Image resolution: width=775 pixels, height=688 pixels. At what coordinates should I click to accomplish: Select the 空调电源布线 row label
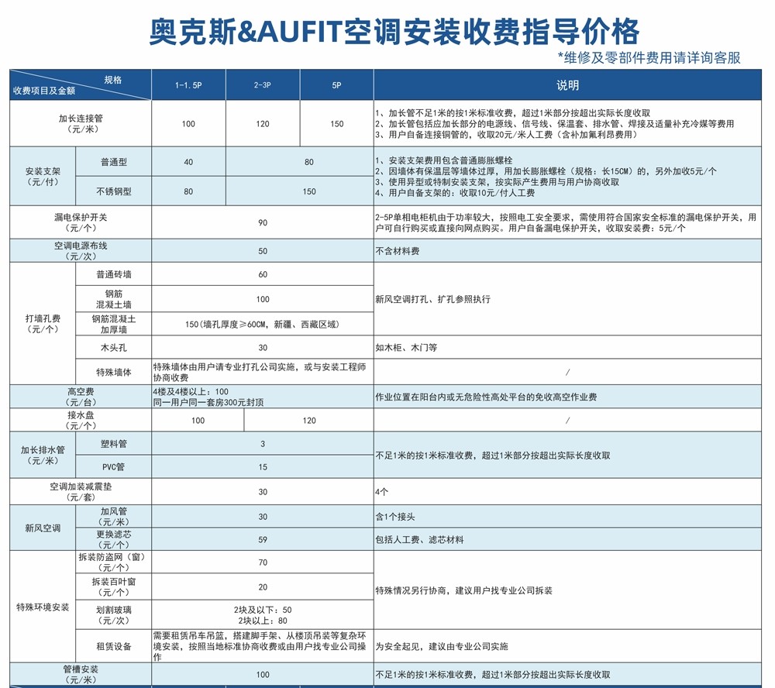81,250
